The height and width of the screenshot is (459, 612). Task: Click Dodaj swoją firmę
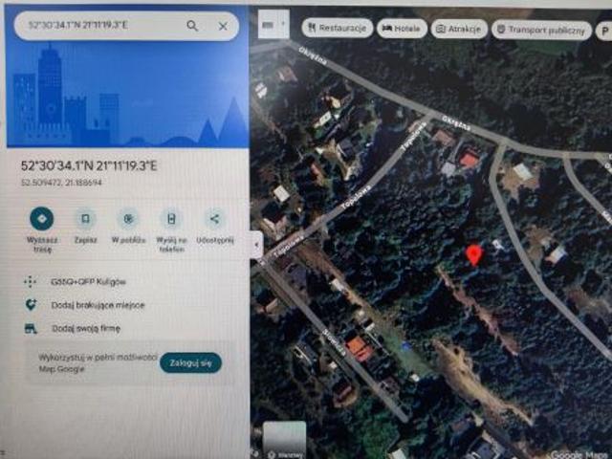point(86,328)
